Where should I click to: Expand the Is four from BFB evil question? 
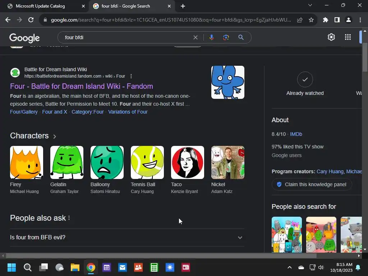click(x=127, y=238)
